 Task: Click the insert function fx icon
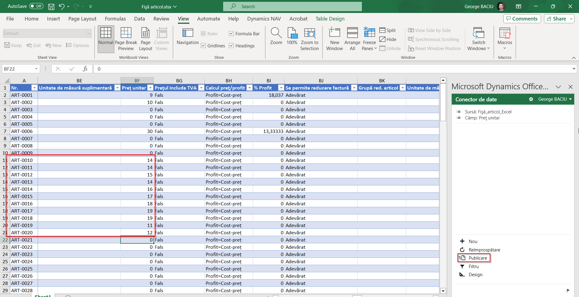(x=85, y=69)
